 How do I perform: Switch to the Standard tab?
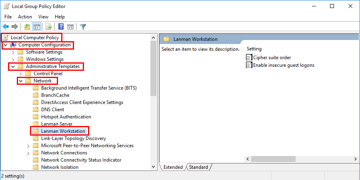point(198,167)
